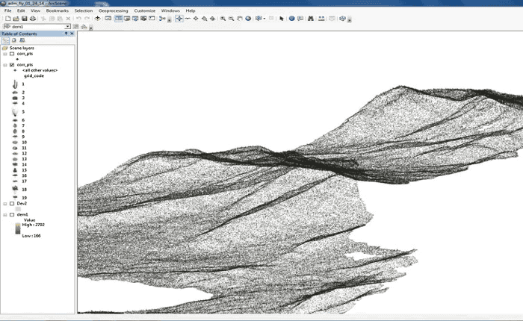This screenshot has width=523, height=321.
Task: Click the grid_code legend heading
Action: [x=34, y=76]
